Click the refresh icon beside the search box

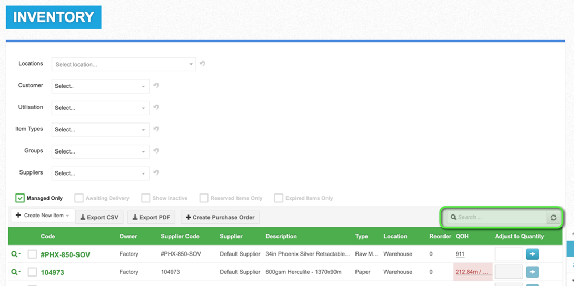553,217
